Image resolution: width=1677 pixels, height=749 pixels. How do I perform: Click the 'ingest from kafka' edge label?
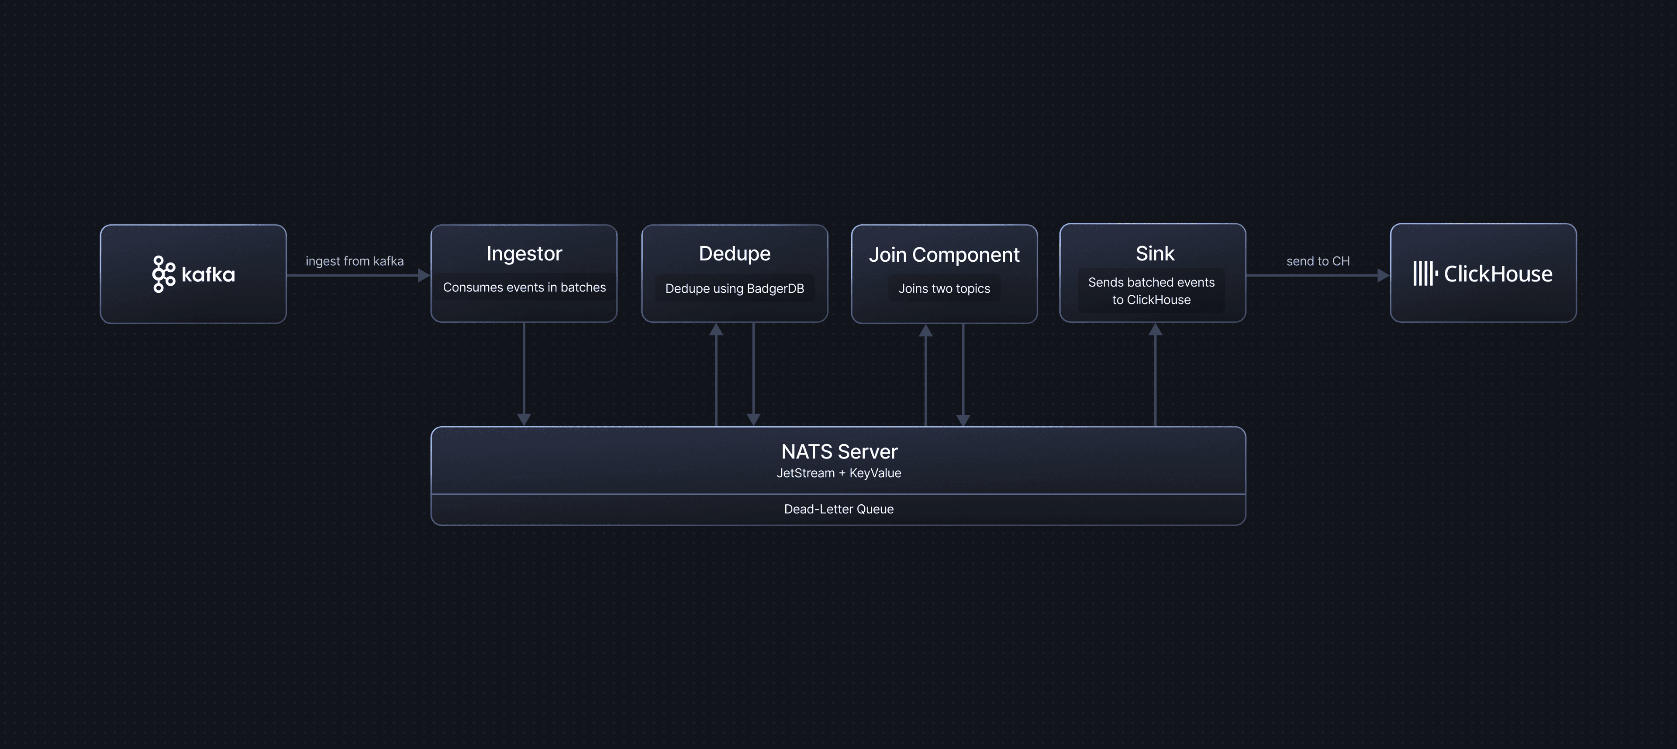click(x=355, y=261)
